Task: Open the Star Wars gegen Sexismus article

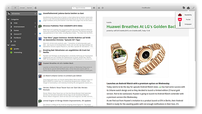Action: point(67,42)
